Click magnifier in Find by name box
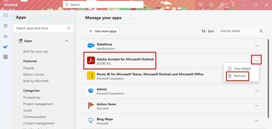272x129 pixels. point(261,31)
